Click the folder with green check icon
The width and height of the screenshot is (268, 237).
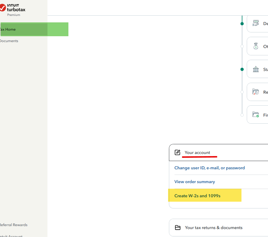256,115
